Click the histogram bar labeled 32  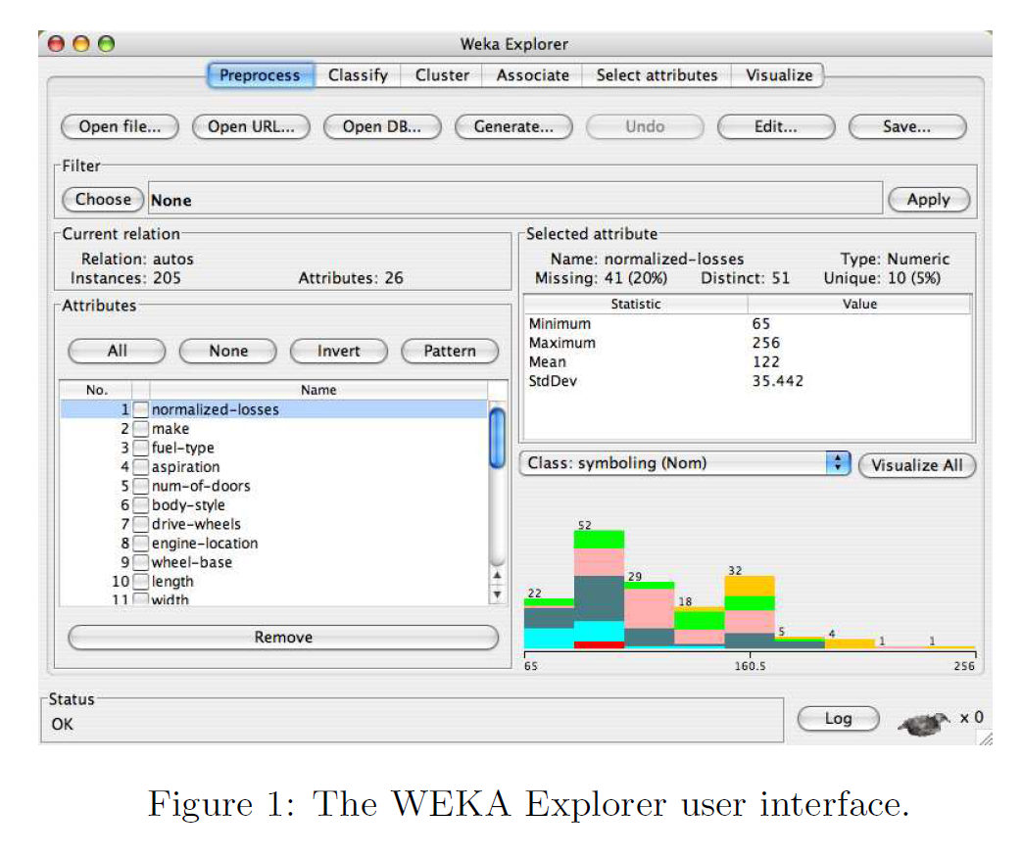(x=750, y=612)
